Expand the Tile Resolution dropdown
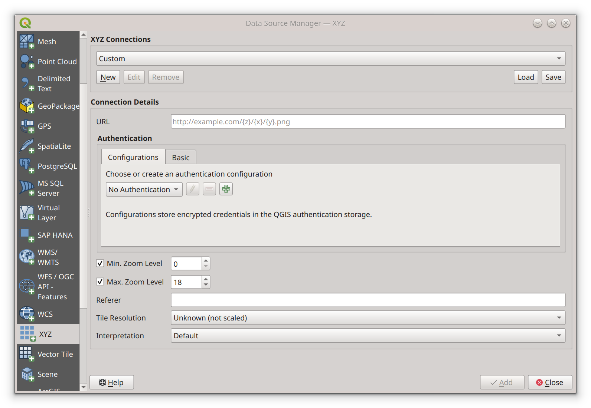 point(368,318)
